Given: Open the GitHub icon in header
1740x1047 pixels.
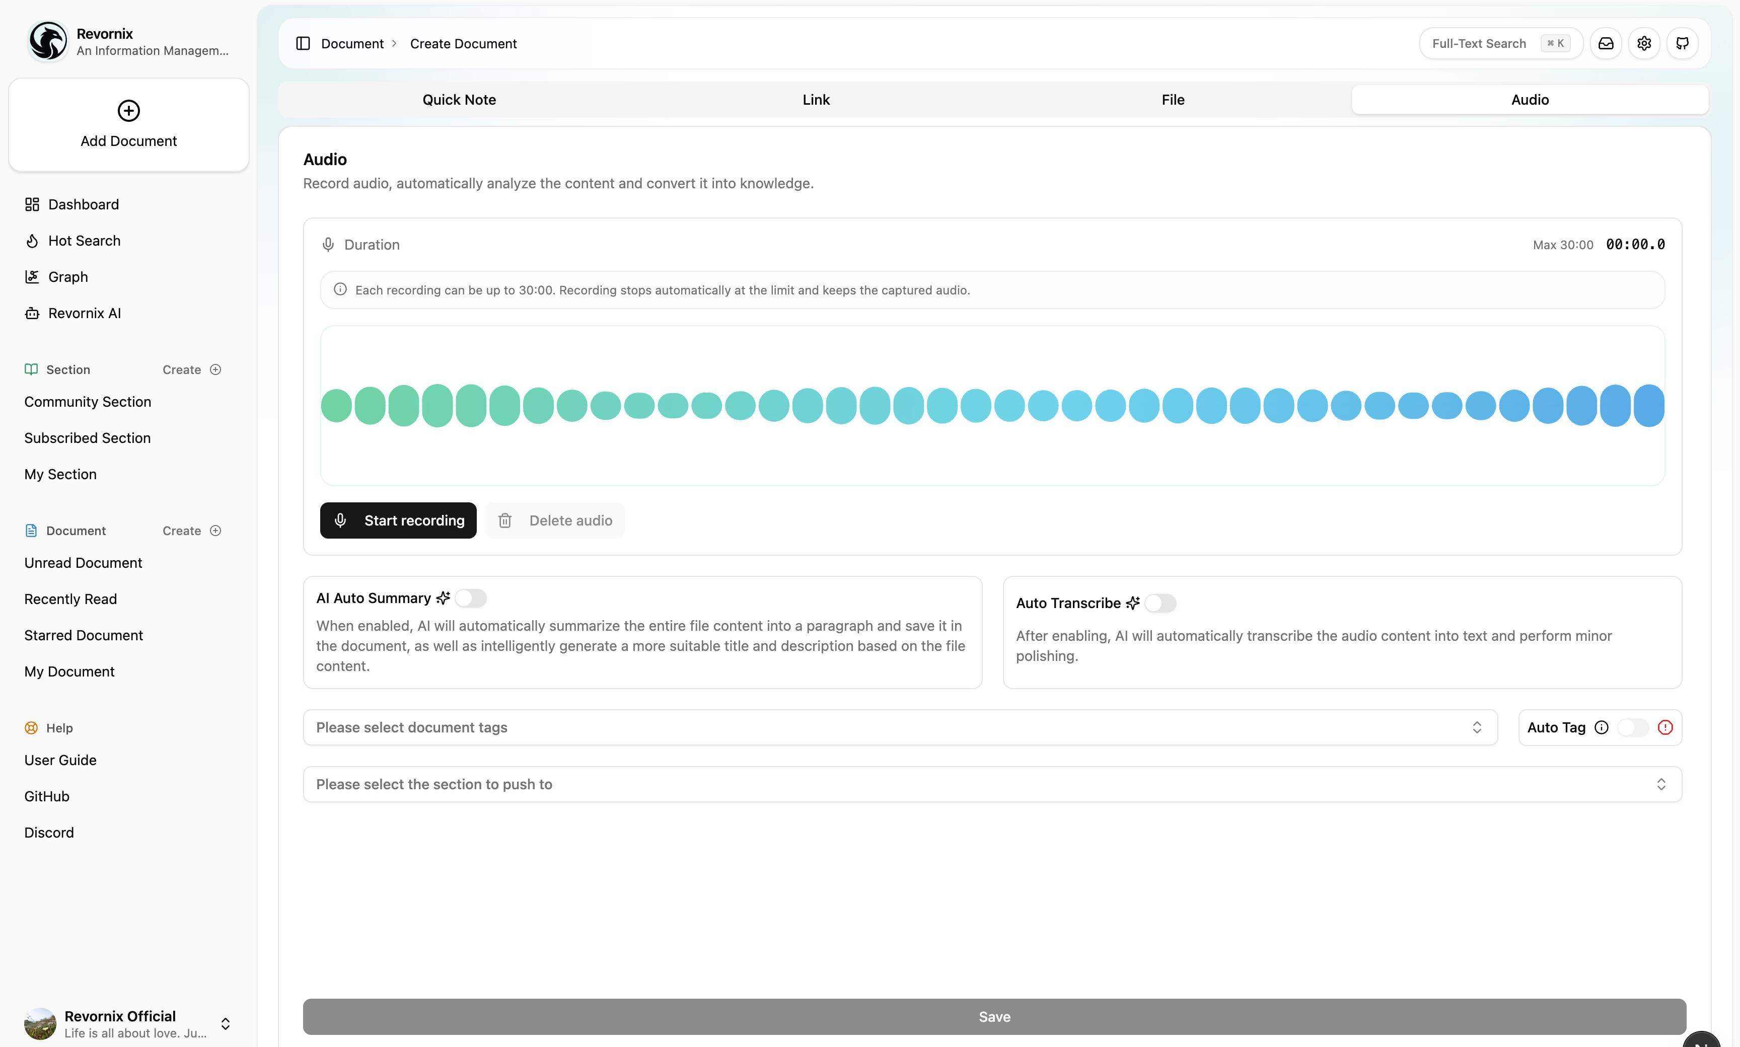Looking at the screenshot, I should click(x=1682, y=44).
